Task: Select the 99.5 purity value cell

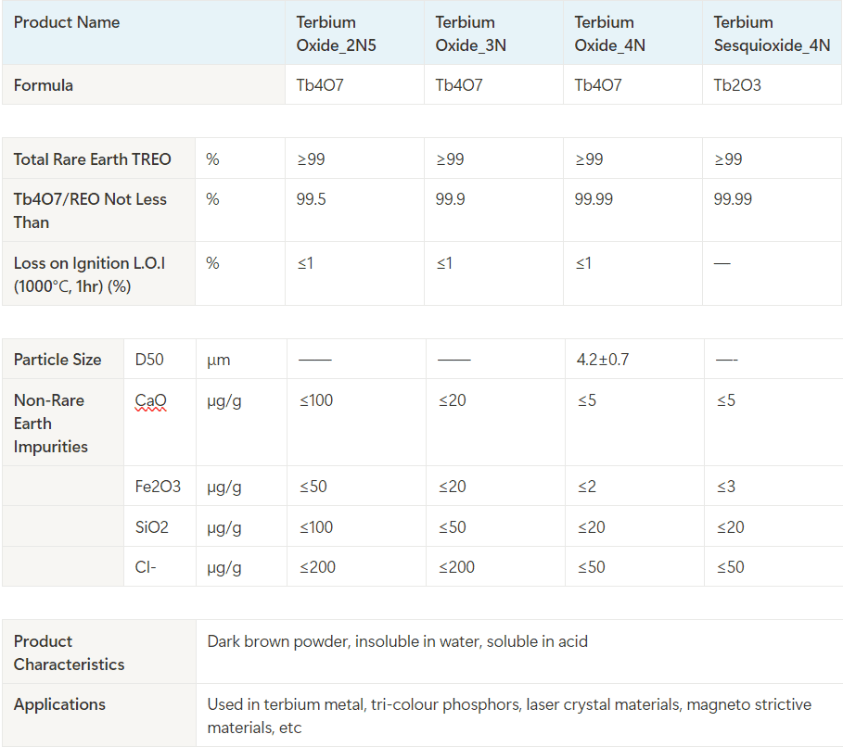Action: point(312,199)
